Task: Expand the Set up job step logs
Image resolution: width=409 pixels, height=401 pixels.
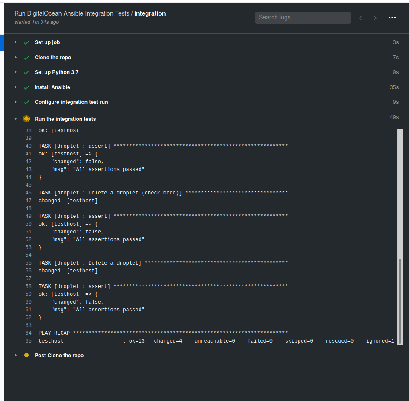Action: 16,42
